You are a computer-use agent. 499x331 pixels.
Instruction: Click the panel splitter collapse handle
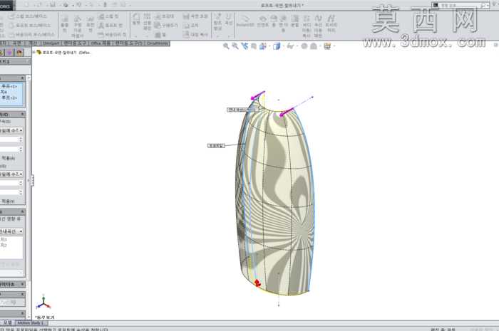(32, 180)
